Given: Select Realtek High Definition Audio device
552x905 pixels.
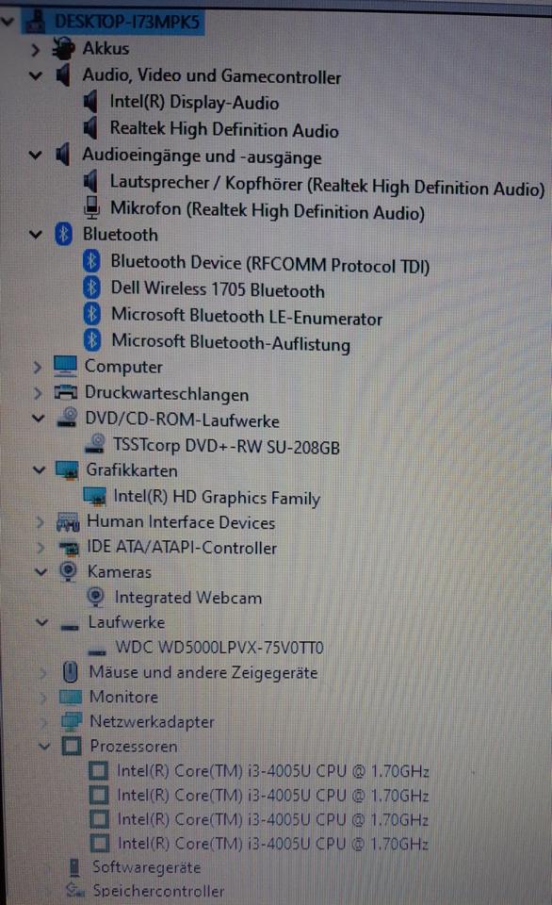Looking at the screenshot, I should 224,129.
